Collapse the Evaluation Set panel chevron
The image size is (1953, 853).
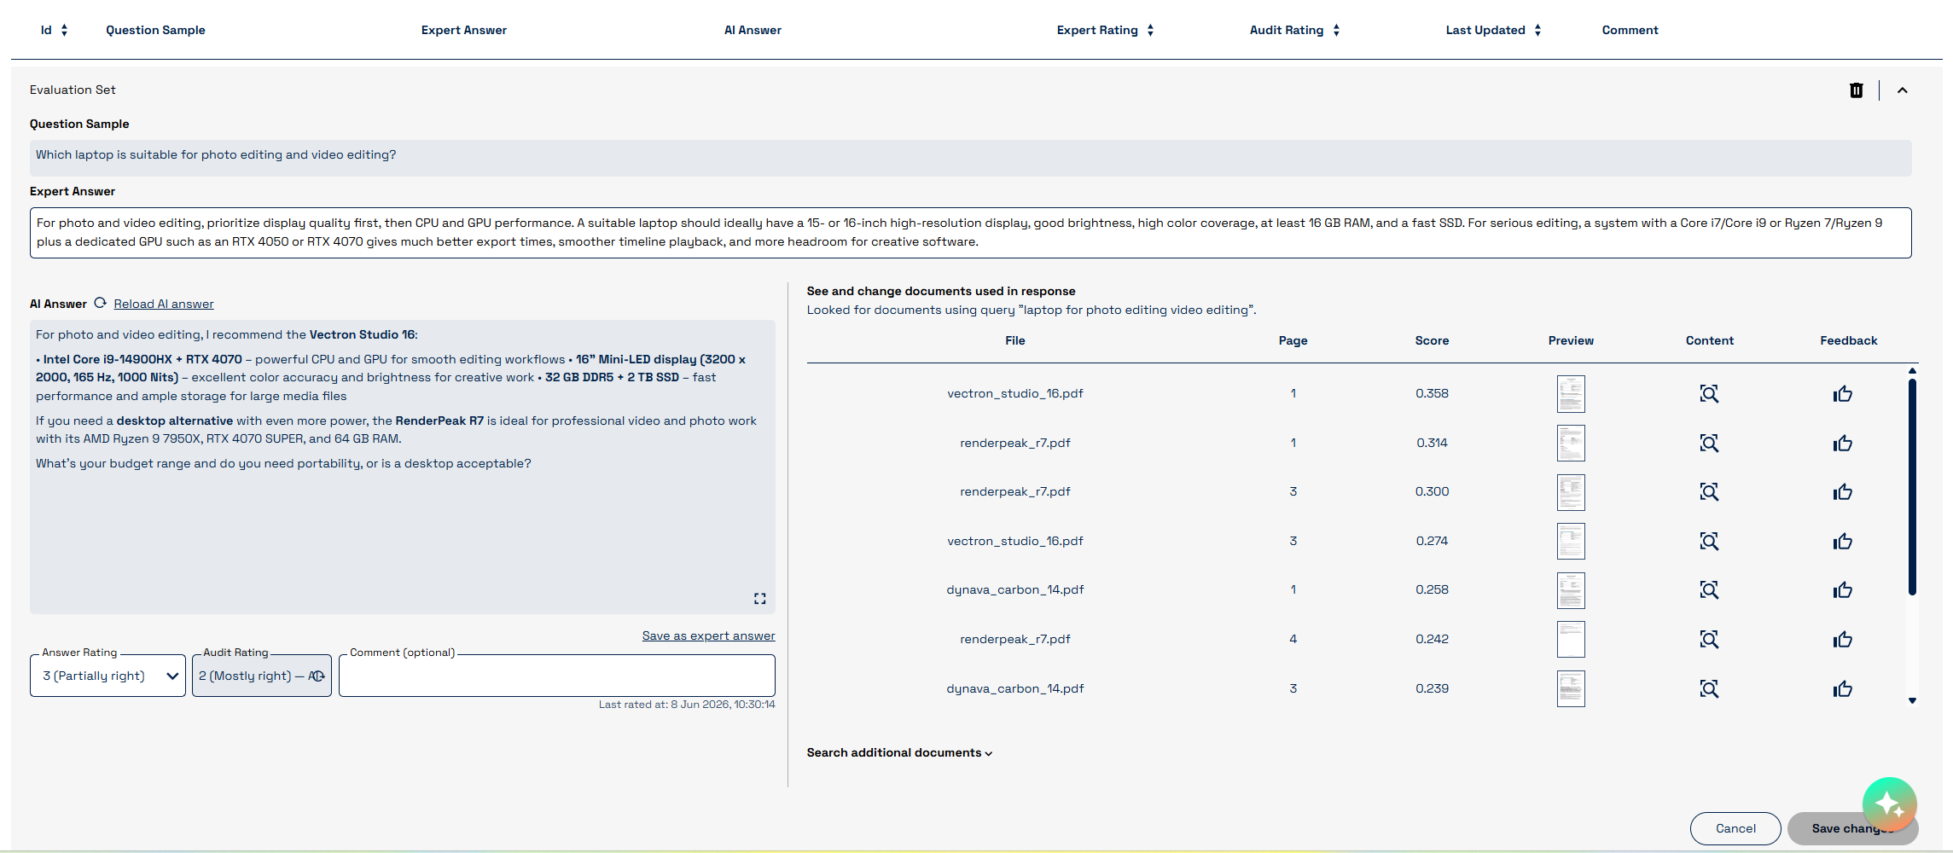click(1902, 90)
